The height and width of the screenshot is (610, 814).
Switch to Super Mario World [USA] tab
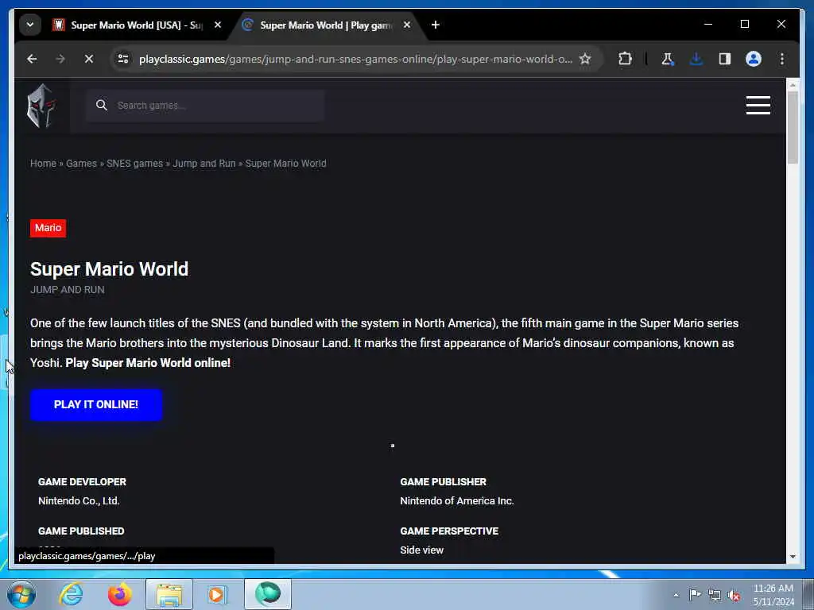[137, 25]
